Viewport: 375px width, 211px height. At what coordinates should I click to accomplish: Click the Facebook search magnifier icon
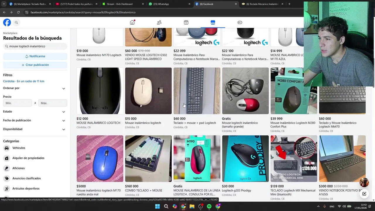pos(16,23)
